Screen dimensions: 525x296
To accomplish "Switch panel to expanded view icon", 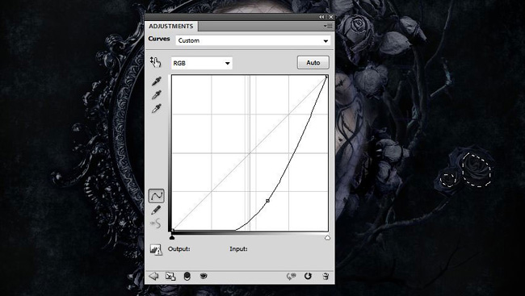I will click(x=170, y=276).
